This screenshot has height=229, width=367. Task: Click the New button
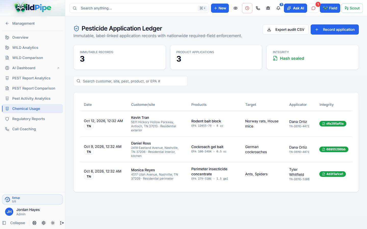pyautogui.click(x=220, y=8)
